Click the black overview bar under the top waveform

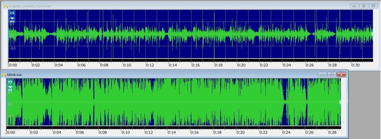point(191,60)
